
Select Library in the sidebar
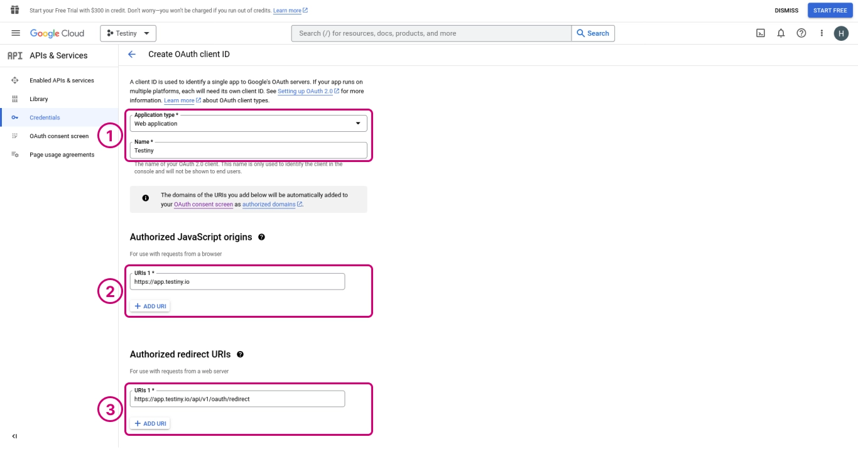pos(38,99)
